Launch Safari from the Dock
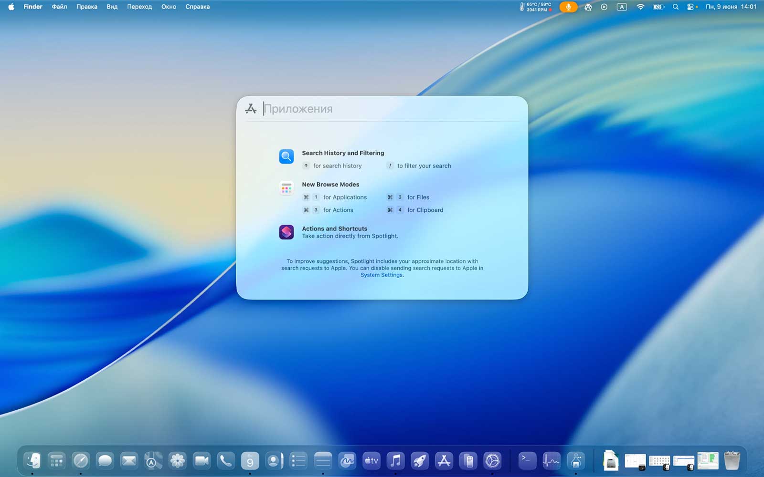Screen dimensions: 764x477 point(81,461)
